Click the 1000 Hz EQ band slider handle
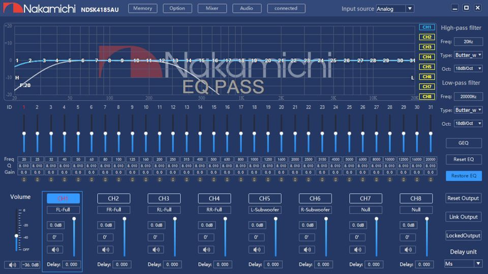This screenshot has height=274, width=488. [254, 133]
